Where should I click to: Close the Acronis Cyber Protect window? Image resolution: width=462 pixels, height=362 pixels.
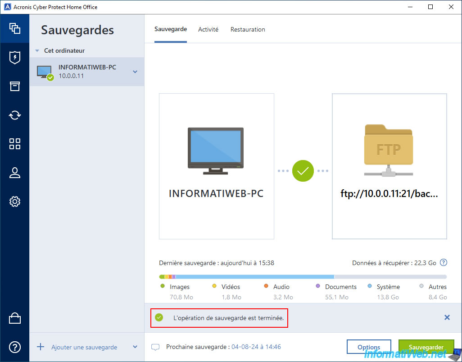click(x=451, y=7)
